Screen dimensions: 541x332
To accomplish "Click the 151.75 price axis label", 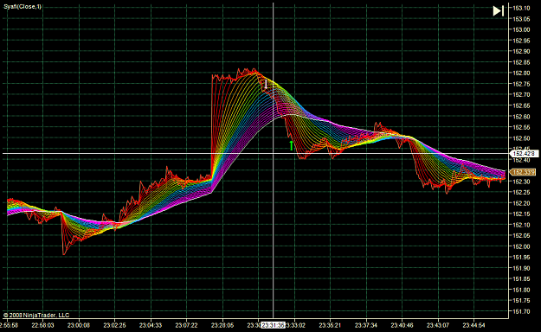I will [x=521, y=301].
